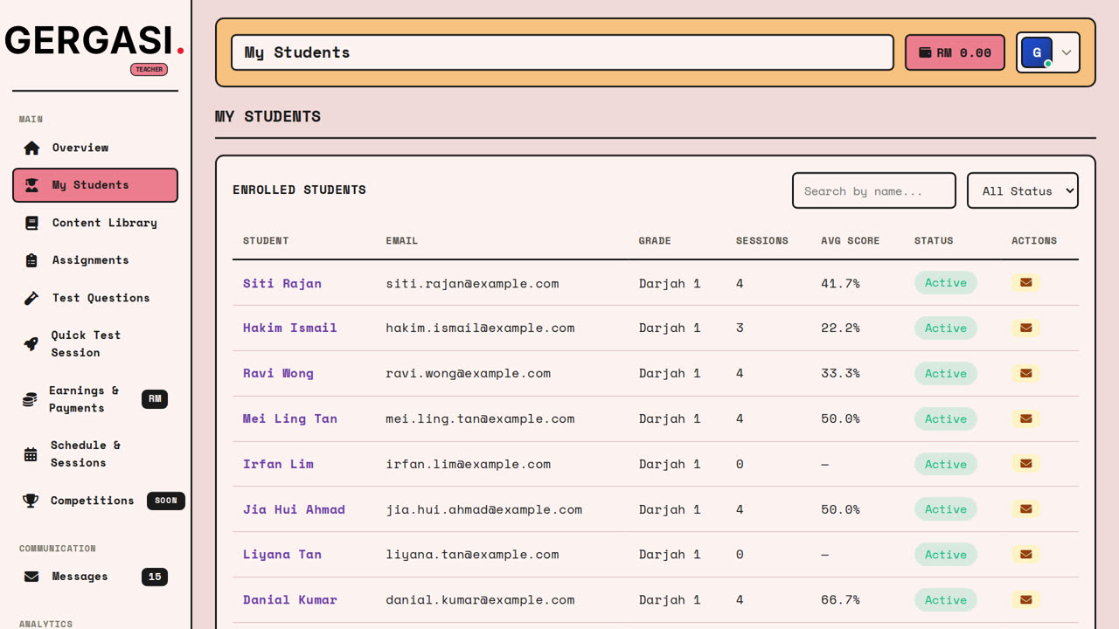Message Hakim Ismail via envelope icon
Screen dimensions: 1119x629
coord(1025,328)
